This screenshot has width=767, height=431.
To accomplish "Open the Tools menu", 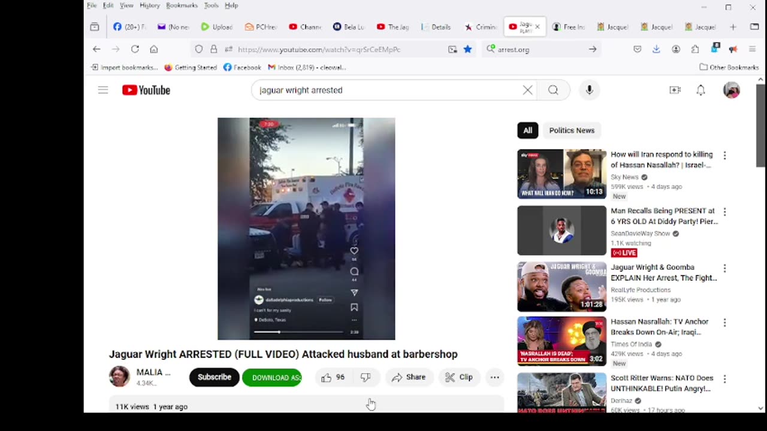I will pyautogui.click(x=211, y=5).
